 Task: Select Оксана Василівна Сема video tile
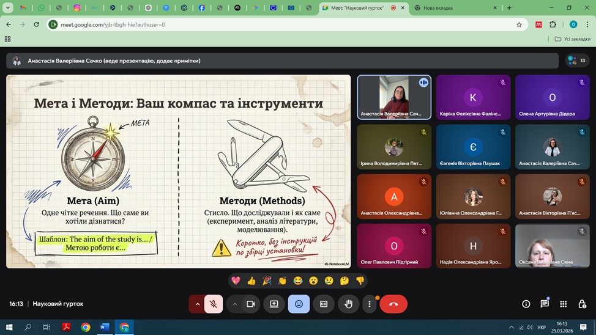(553, 246)
